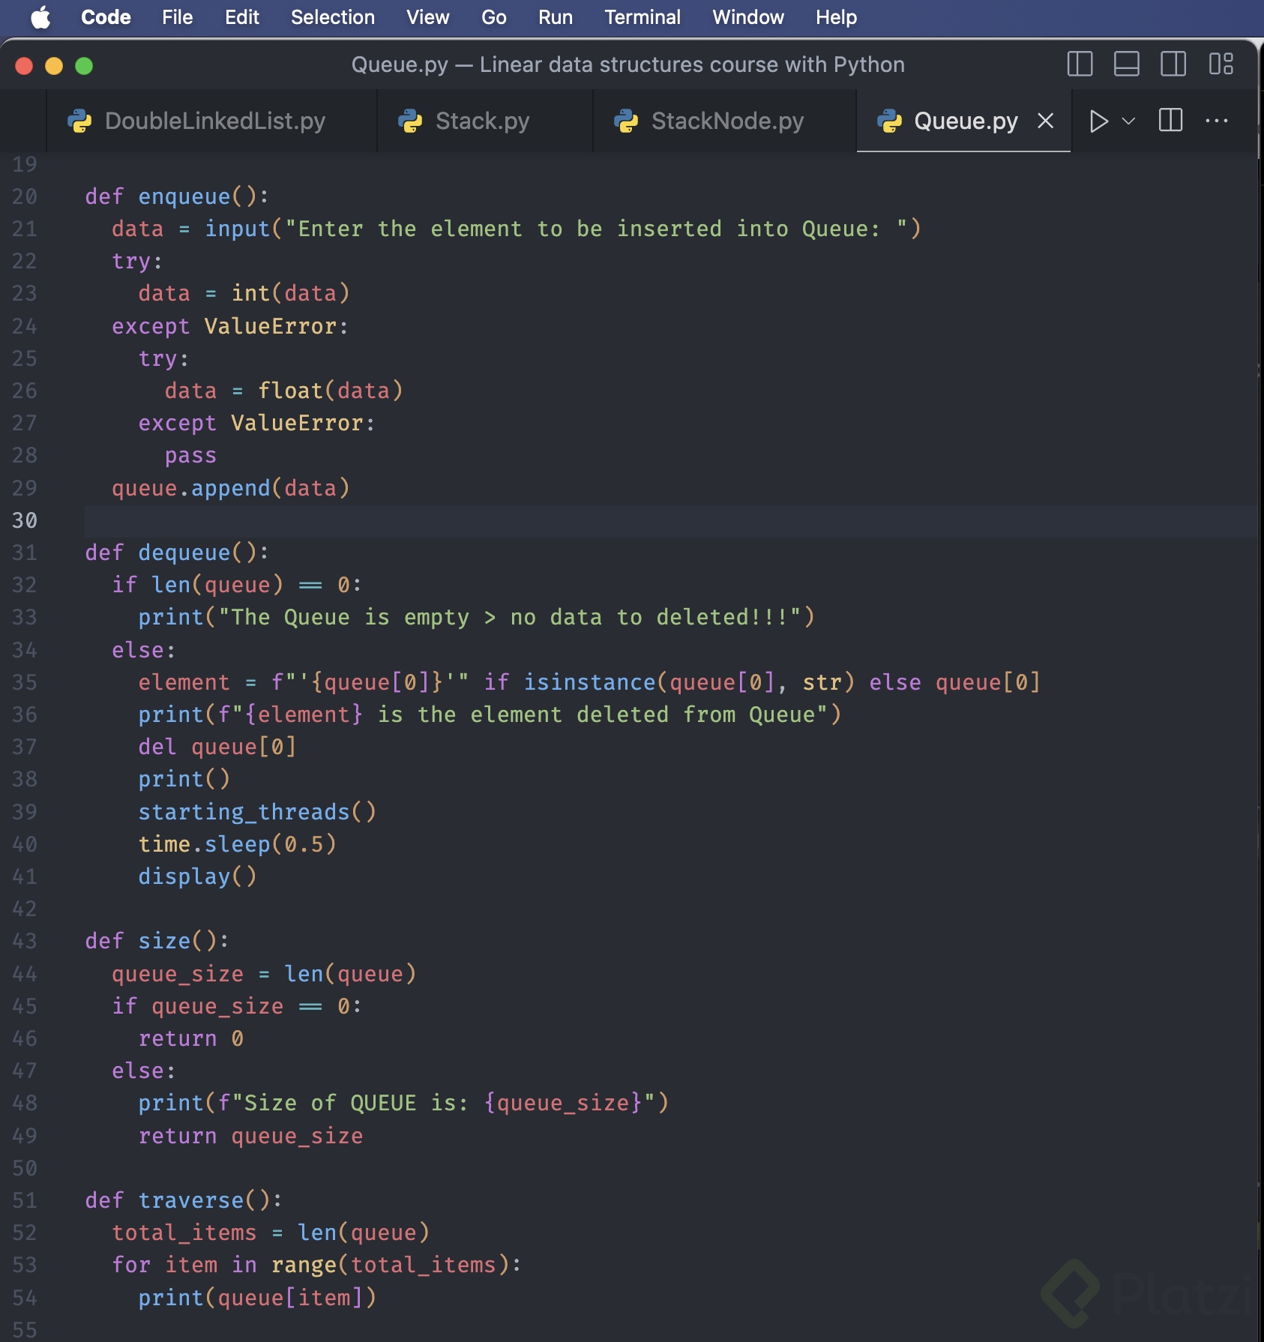The height and width of the screenshot is (1342, 1264).
Task: Click the 'pass' statement
Action: (190, 456)
